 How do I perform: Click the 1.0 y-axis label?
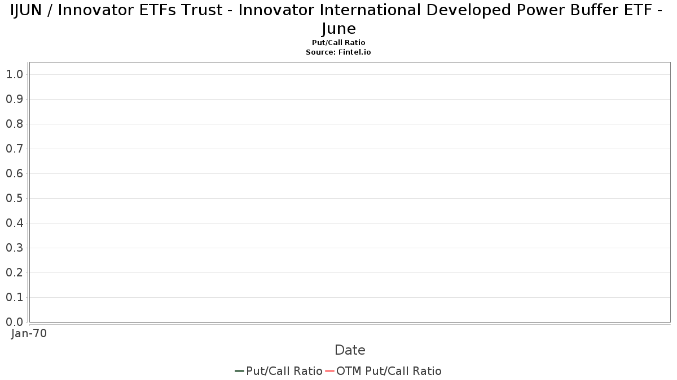pyautogui.click(x=14, y=74)
